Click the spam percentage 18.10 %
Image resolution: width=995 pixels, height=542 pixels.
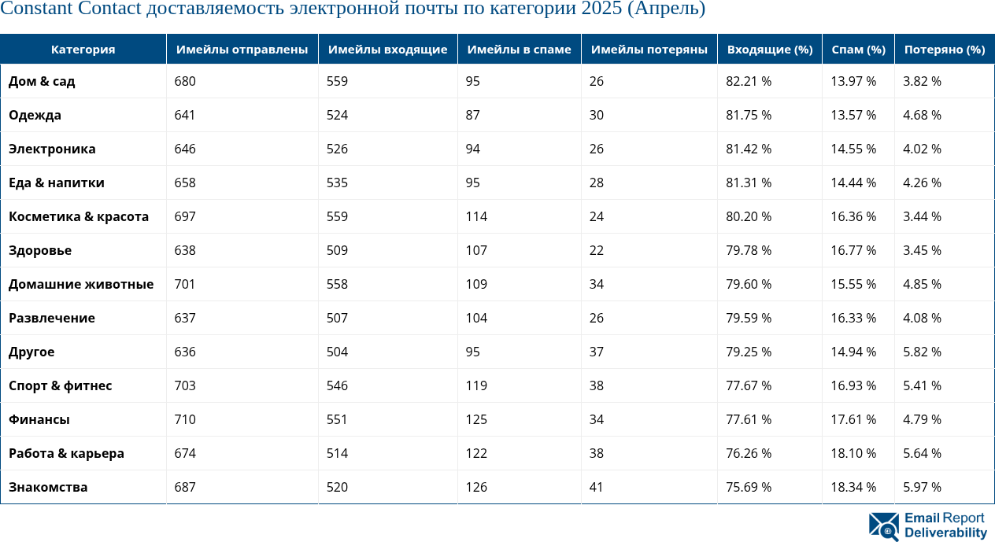(x=853, y=453)
